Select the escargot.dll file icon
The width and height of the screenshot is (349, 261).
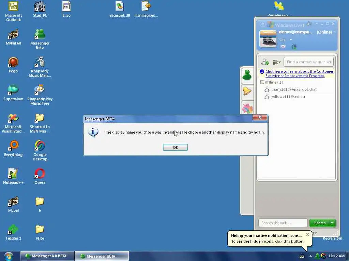120,9
